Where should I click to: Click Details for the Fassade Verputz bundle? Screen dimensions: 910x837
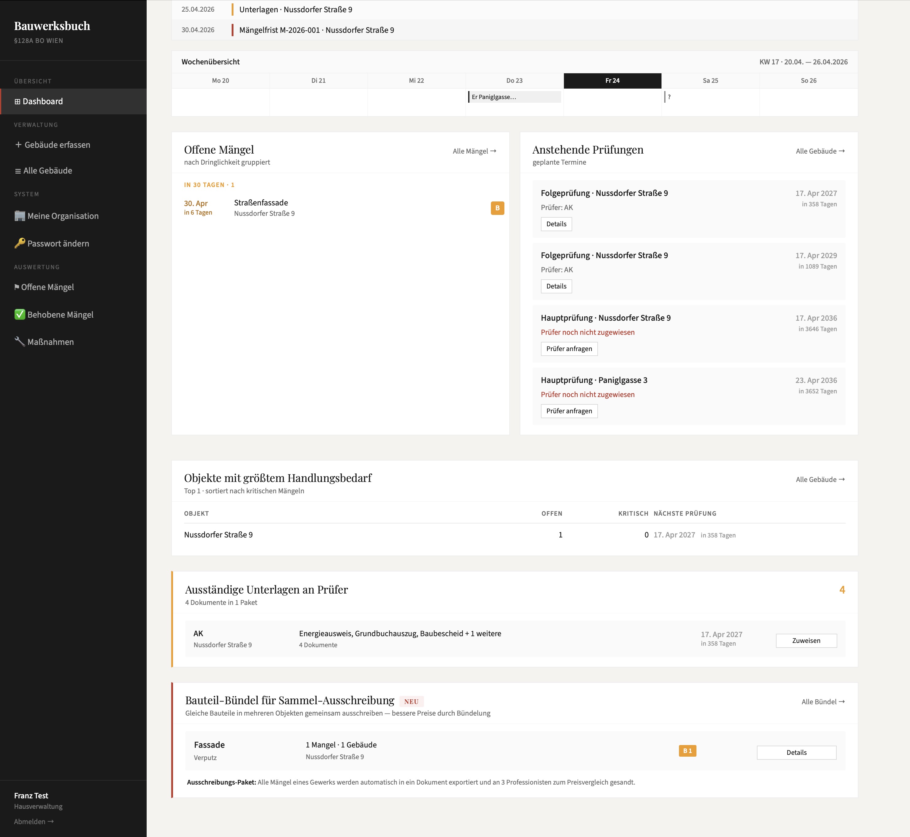[x=796, y=752]
